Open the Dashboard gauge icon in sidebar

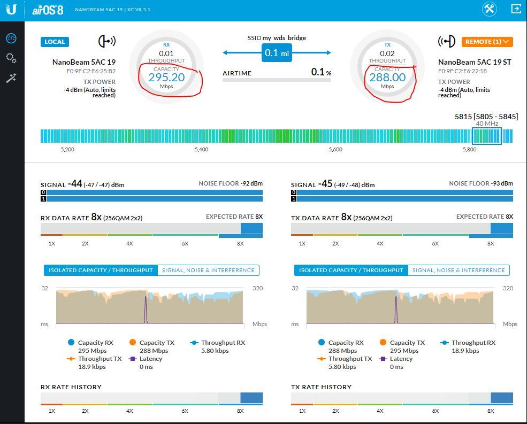11,38
